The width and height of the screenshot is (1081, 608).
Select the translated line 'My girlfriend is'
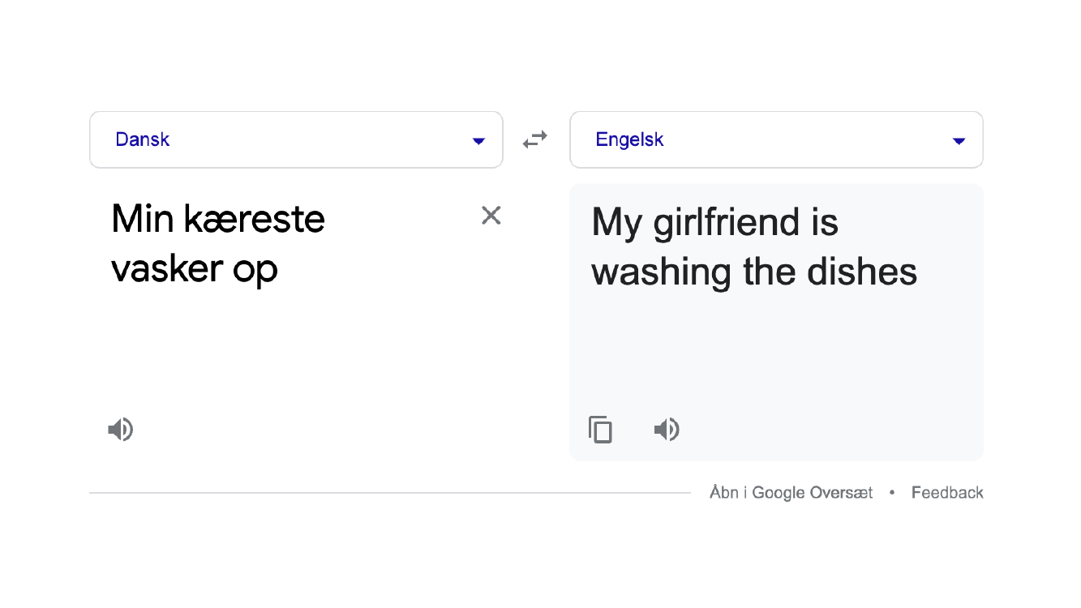714,223
